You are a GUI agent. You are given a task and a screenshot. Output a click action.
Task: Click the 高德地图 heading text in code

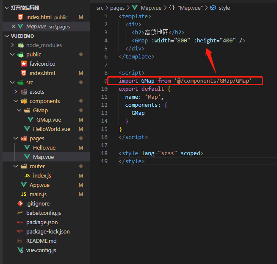[x=157, y=32]
